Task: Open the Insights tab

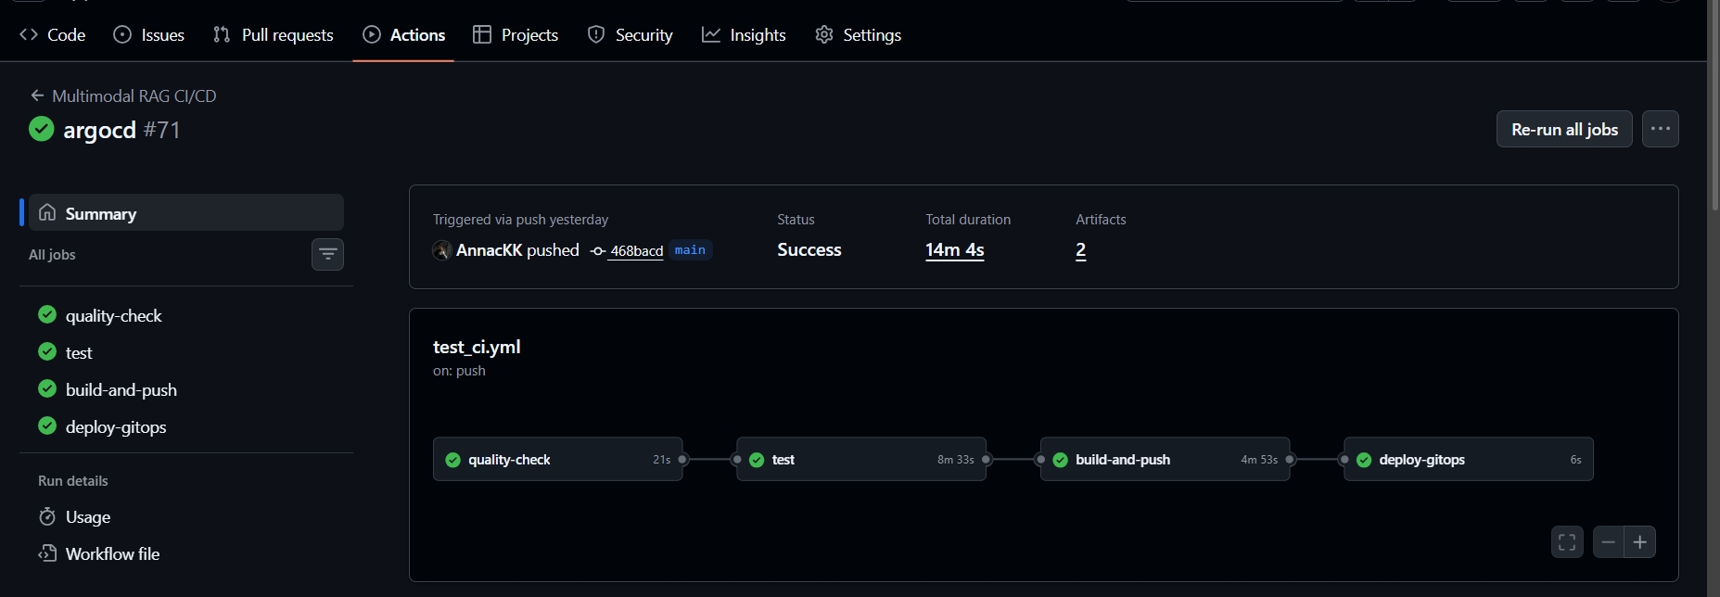Action: coord(744,35)
